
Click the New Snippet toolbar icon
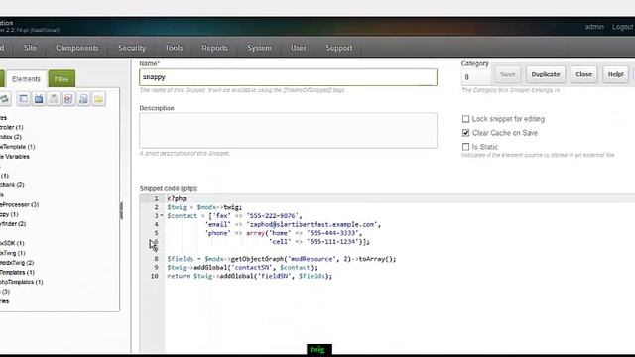tap(68, 99)
